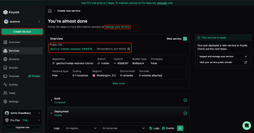Open the All instances dropdown
The image size is (254, 133).
coord(123,128)
